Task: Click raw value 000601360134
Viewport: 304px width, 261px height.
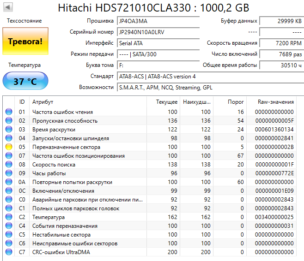Action: 274,130
